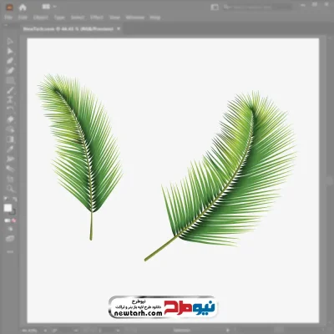This screenshot has width=334, height=334.
Task: Change the screen mode
Action: (10, 239)
